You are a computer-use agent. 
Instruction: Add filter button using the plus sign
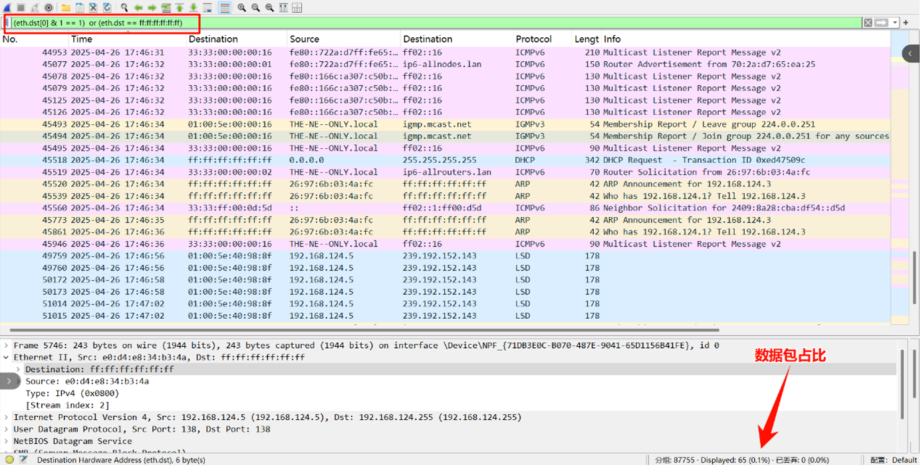906,23
